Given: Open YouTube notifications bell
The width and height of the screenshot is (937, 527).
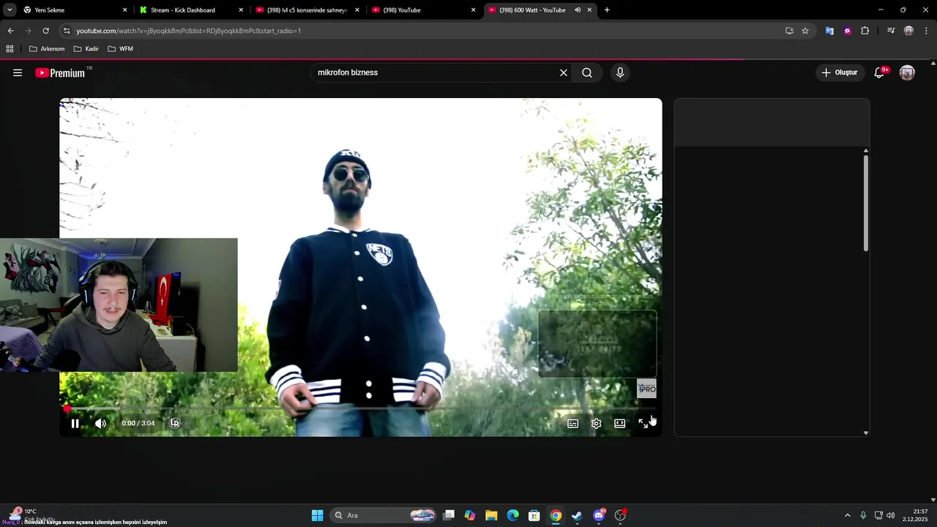Looking at the screenshot, I should click(x=880, y=72).
